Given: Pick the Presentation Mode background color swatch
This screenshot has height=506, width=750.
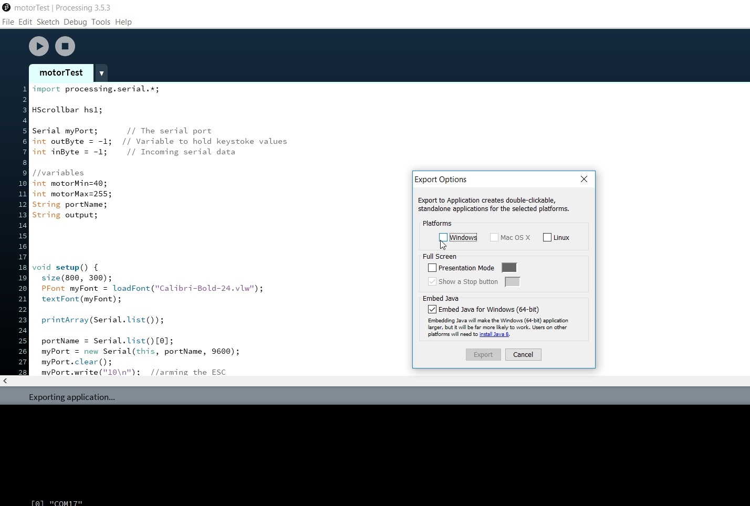Looking at the screenshot, I should 509,268.
